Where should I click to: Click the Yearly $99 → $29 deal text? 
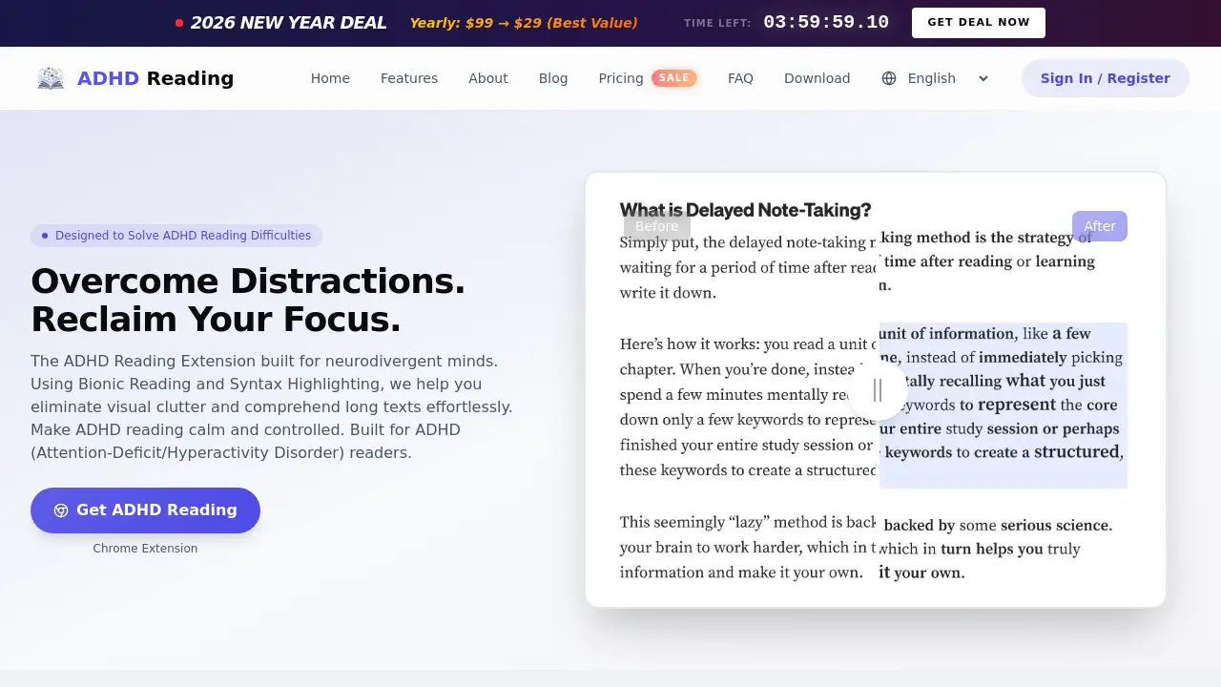click(x=524, y=23)
